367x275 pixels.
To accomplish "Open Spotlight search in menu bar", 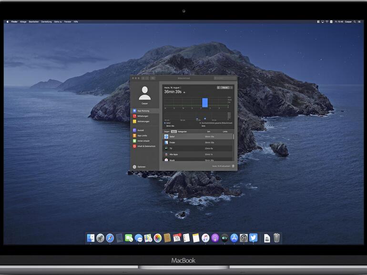I will pos(355,21).
